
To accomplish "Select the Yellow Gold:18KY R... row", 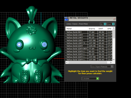I will click(89, 43).
